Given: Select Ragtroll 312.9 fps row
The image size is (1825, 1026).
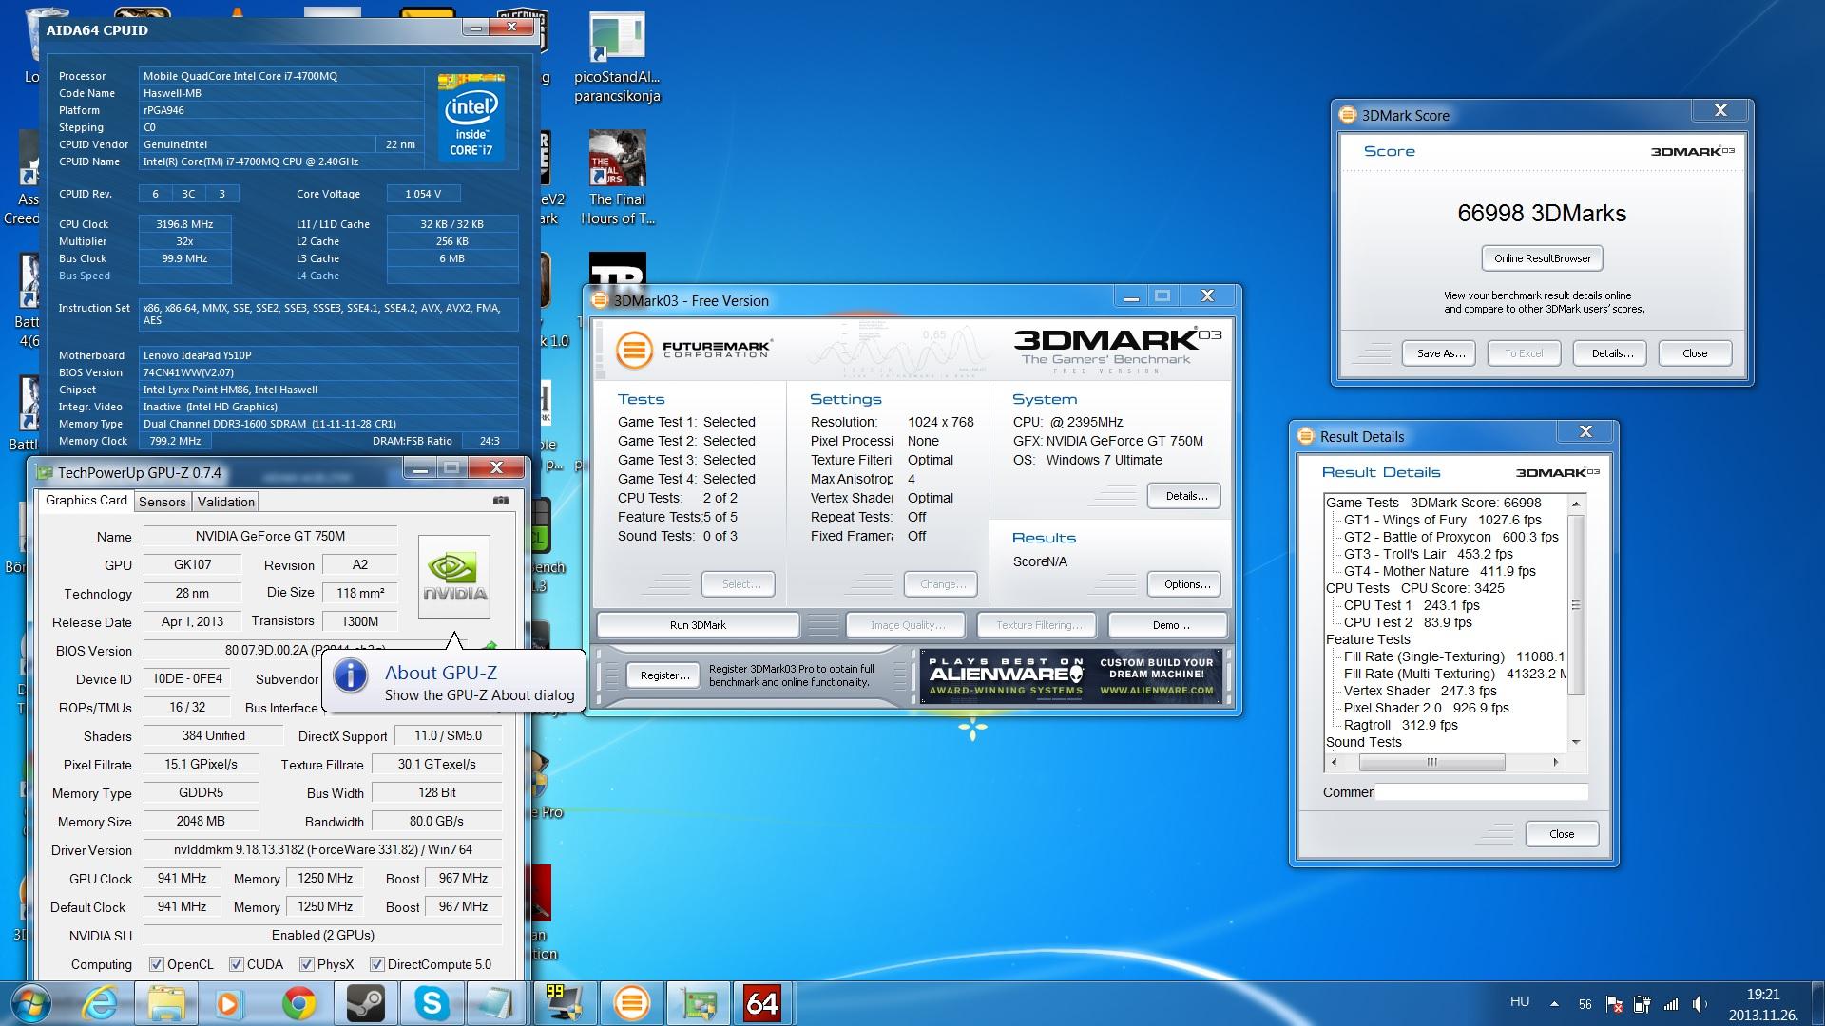Looking at the screenshot, I should (x=1400, y=725).
